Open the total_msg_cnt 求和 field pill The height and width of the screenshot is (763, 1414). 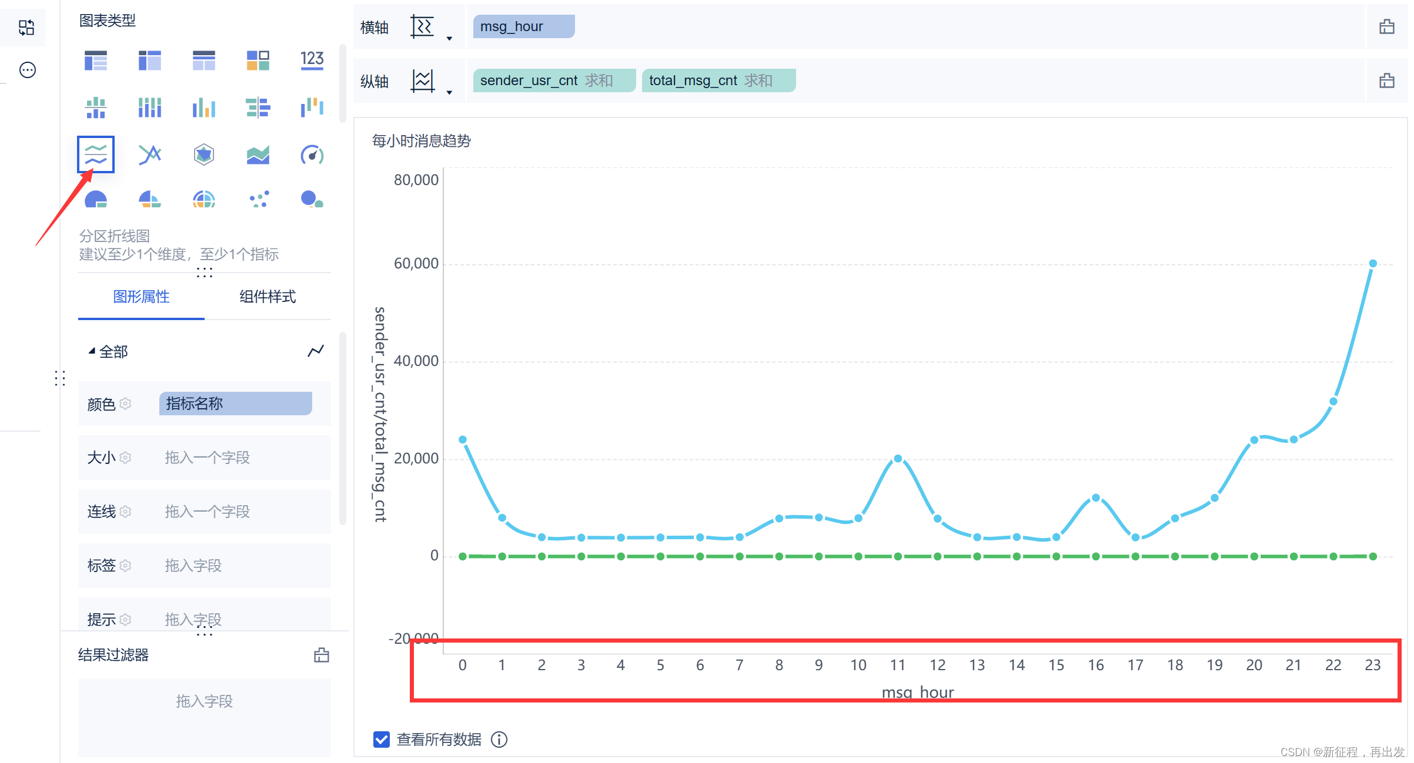718,80
